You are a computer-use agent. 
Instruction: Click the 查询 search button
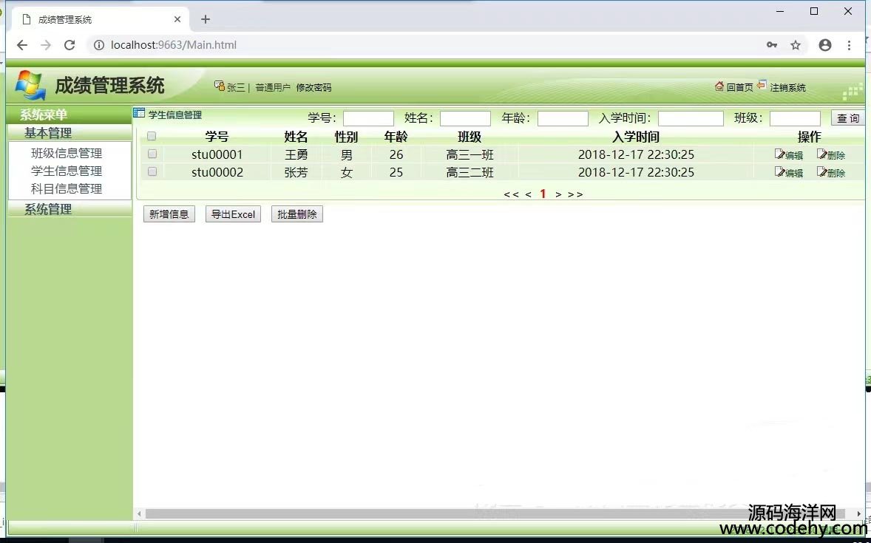tap(847, 117)
